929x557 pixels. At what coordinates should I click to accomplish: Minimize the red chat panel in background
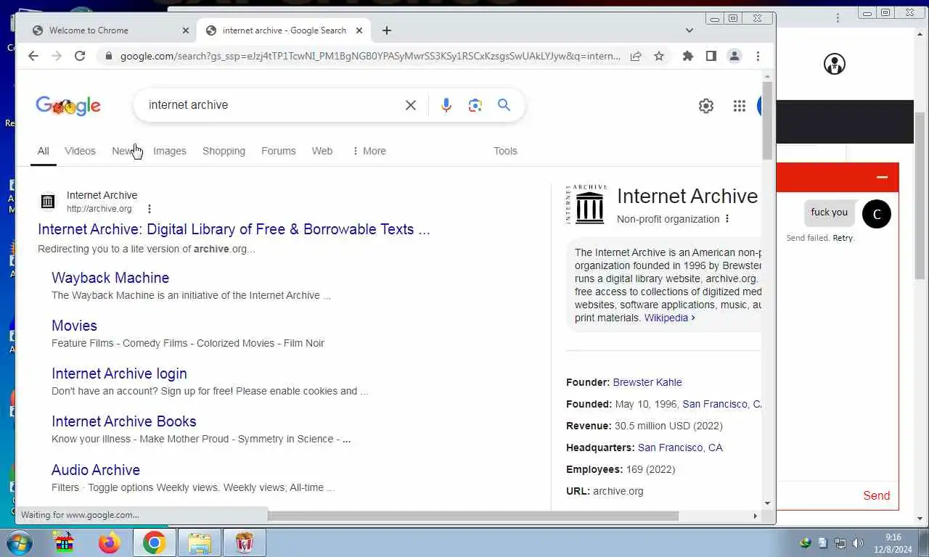point(882,177)
